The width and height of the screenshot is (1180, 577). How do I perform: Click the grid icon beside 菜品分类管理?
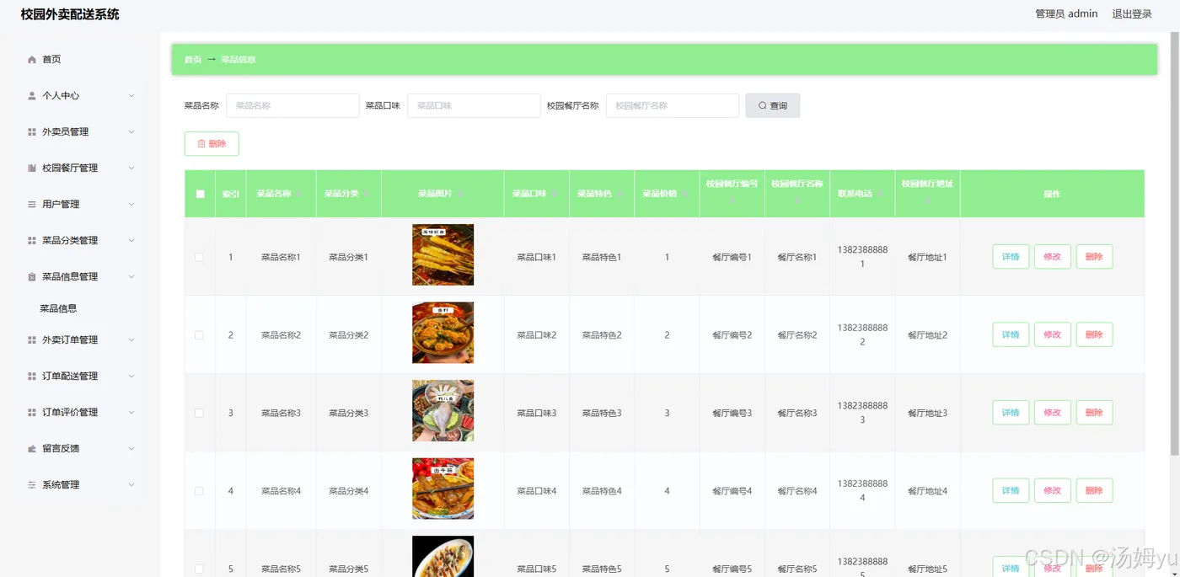(32, 241)
